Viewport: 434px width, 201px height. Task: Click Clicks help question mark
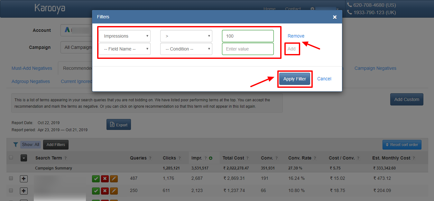[180, 158]
